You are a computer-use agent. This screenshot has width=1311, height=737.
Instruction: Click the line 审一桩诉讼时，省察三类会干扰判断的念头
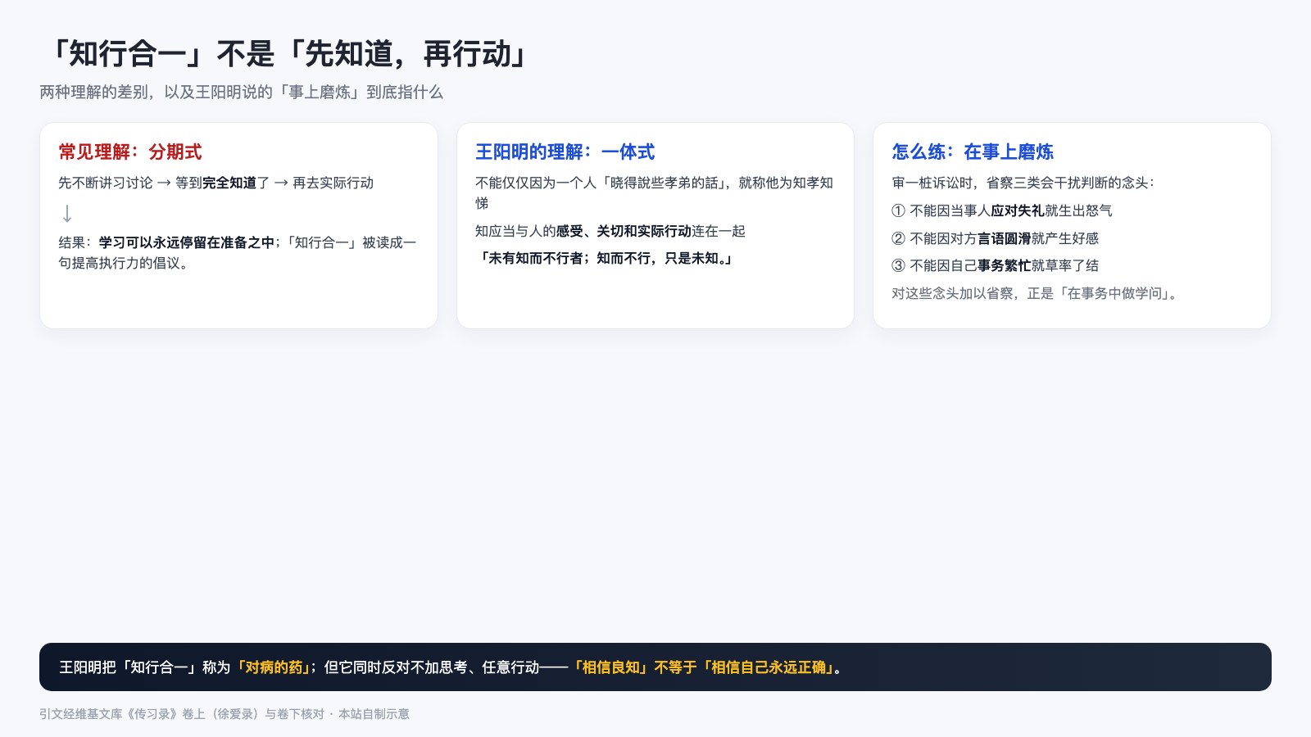click(x=1023, y=183)
